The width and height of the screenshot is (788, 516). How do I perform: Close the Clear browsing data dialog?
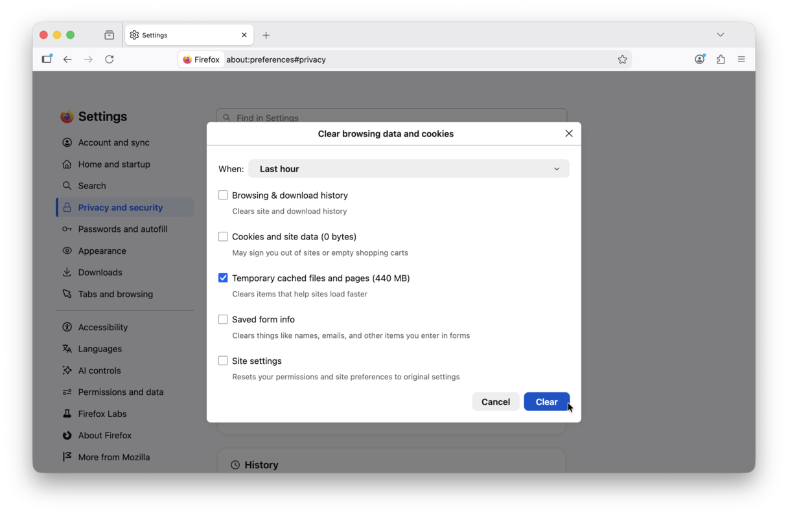tap(569, 133)
